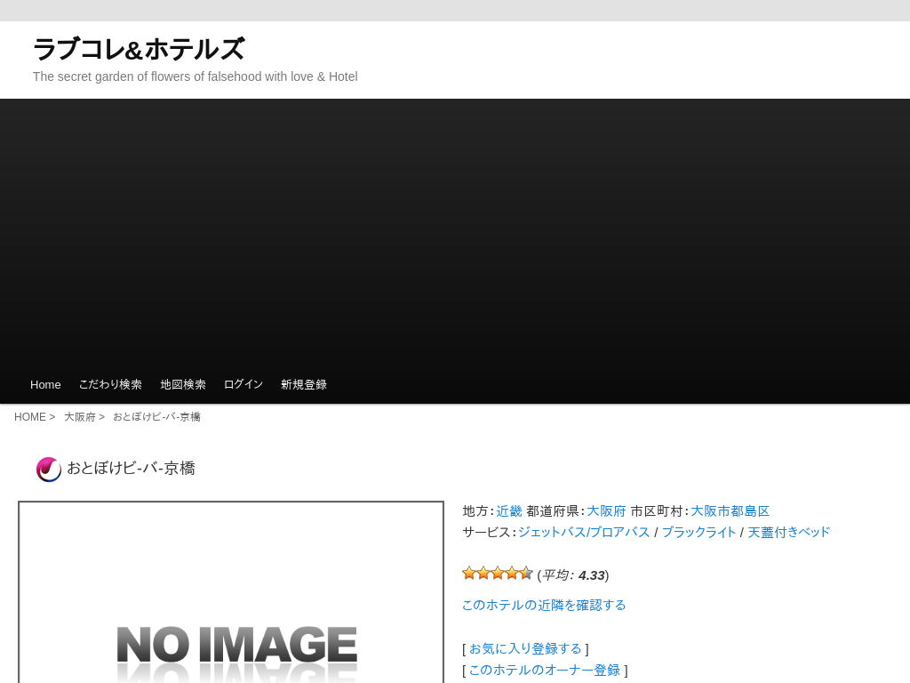Open 地図検索 menu item
This screenshot has height=683, width=910.
click(x=183, y=384)
